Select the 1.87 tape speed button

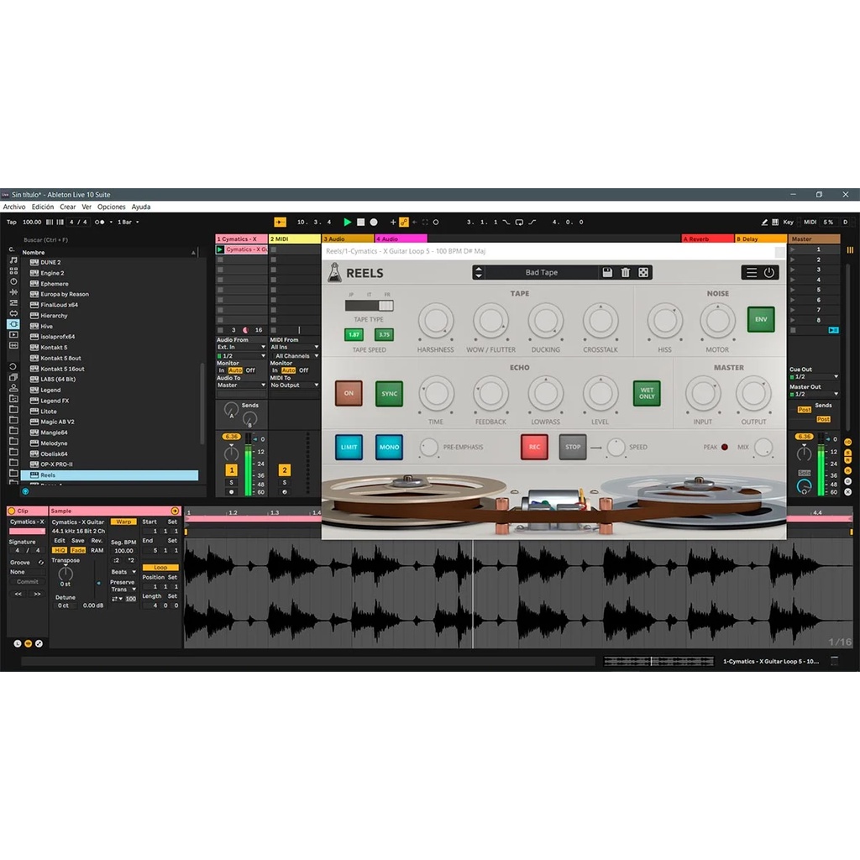tap(354, 334)
